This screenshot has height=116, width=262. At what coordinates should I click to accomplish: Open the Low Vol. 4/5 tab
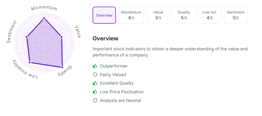click(210, 15)
